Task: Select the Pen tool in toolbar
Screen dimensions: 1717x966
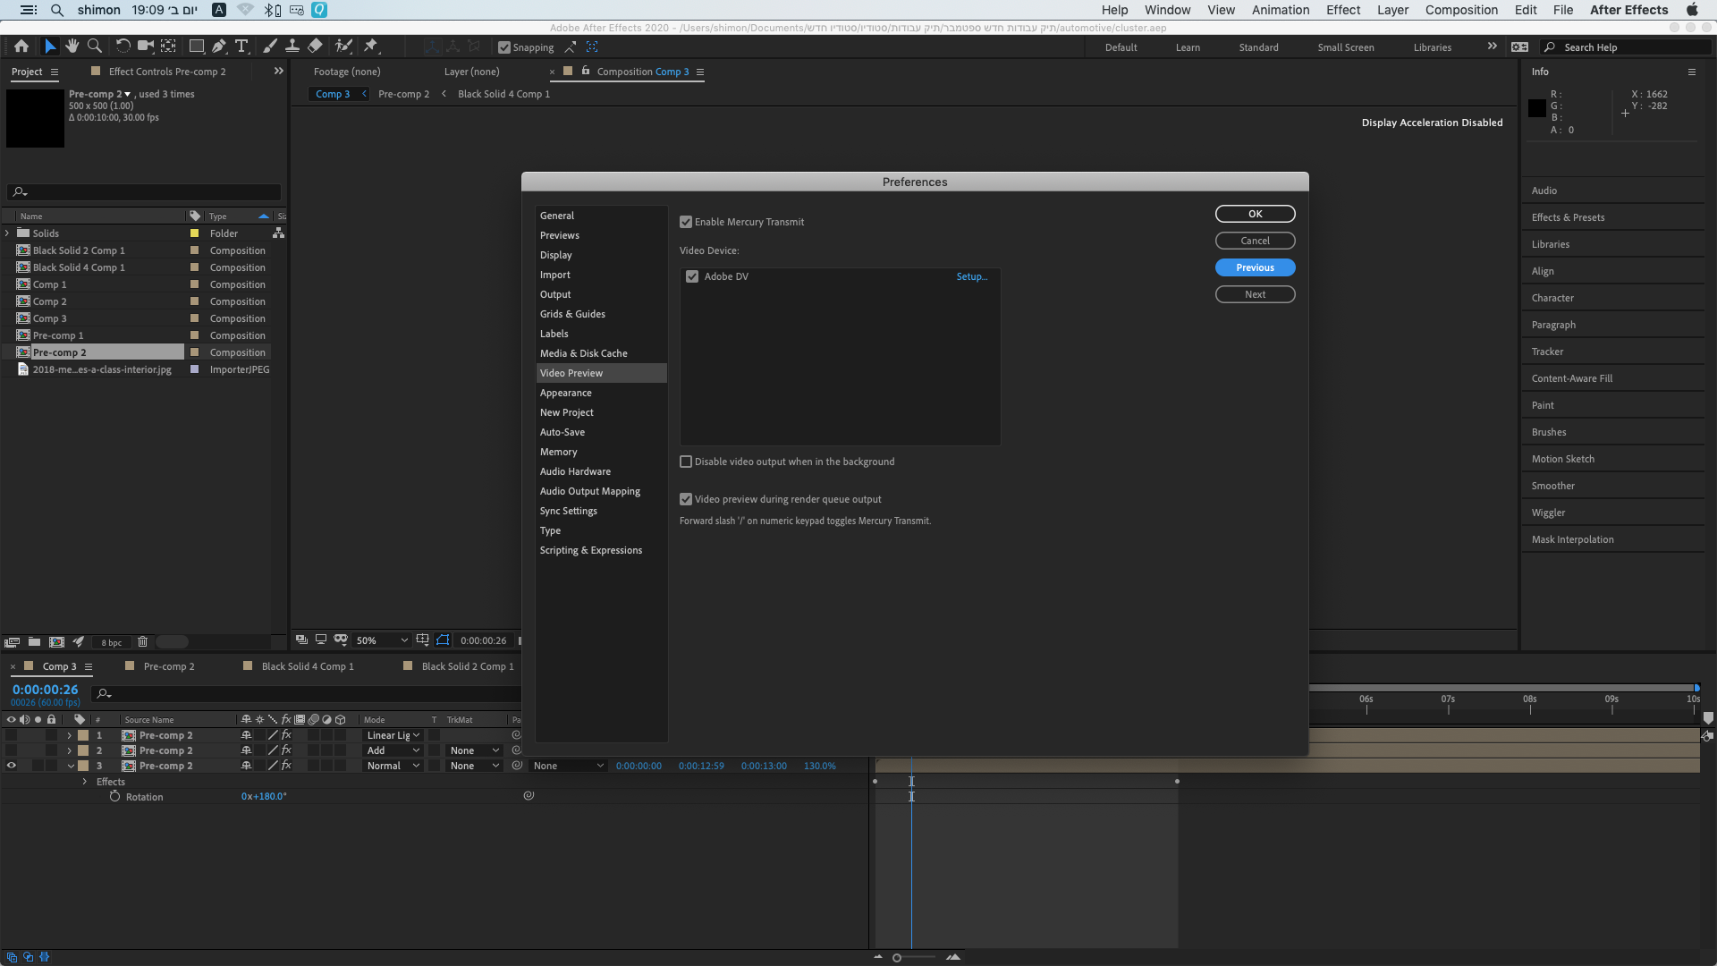Action: point(217,46)
